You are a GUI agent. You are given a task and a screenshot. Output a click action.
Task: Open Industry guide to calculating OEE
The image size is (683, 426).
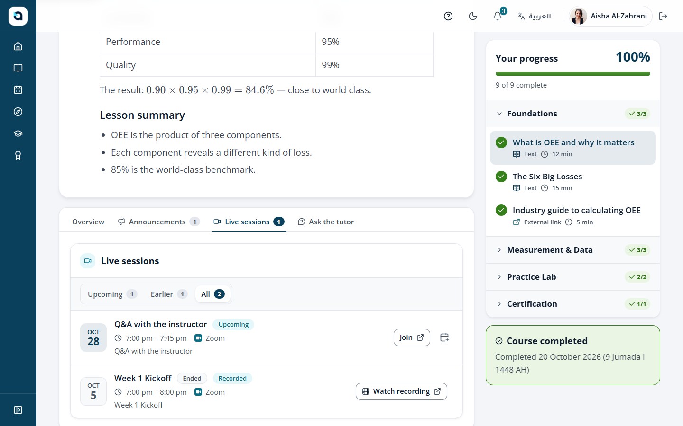[573, 215]
